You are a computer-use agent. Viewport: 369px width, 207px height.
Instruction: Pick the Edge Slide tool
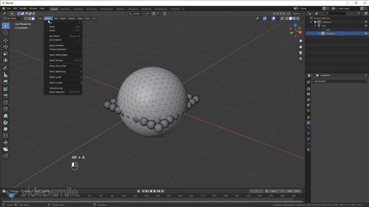coord(6,136)
